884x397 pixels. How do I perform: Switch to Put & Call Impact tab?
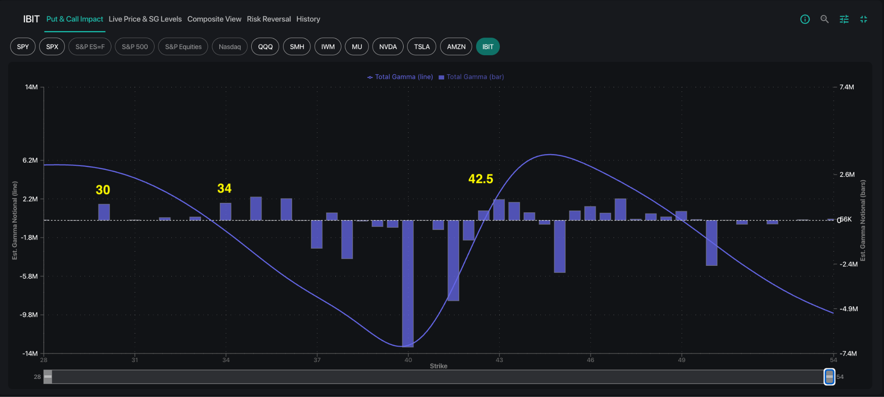(x=75, y=19)
